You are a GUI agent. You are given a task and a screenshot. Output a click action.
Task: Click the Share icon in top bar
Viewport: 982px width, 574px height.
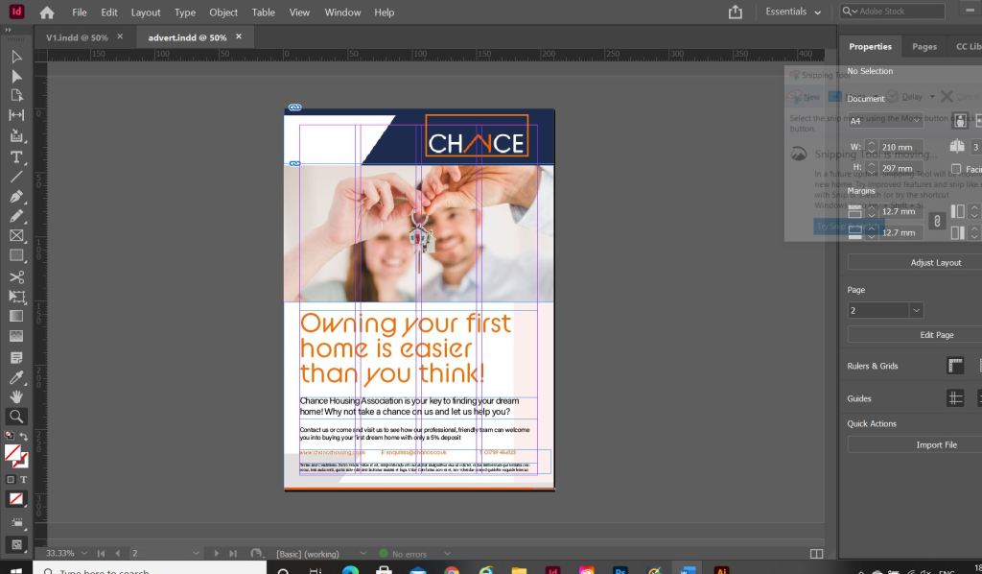[736, 12]
